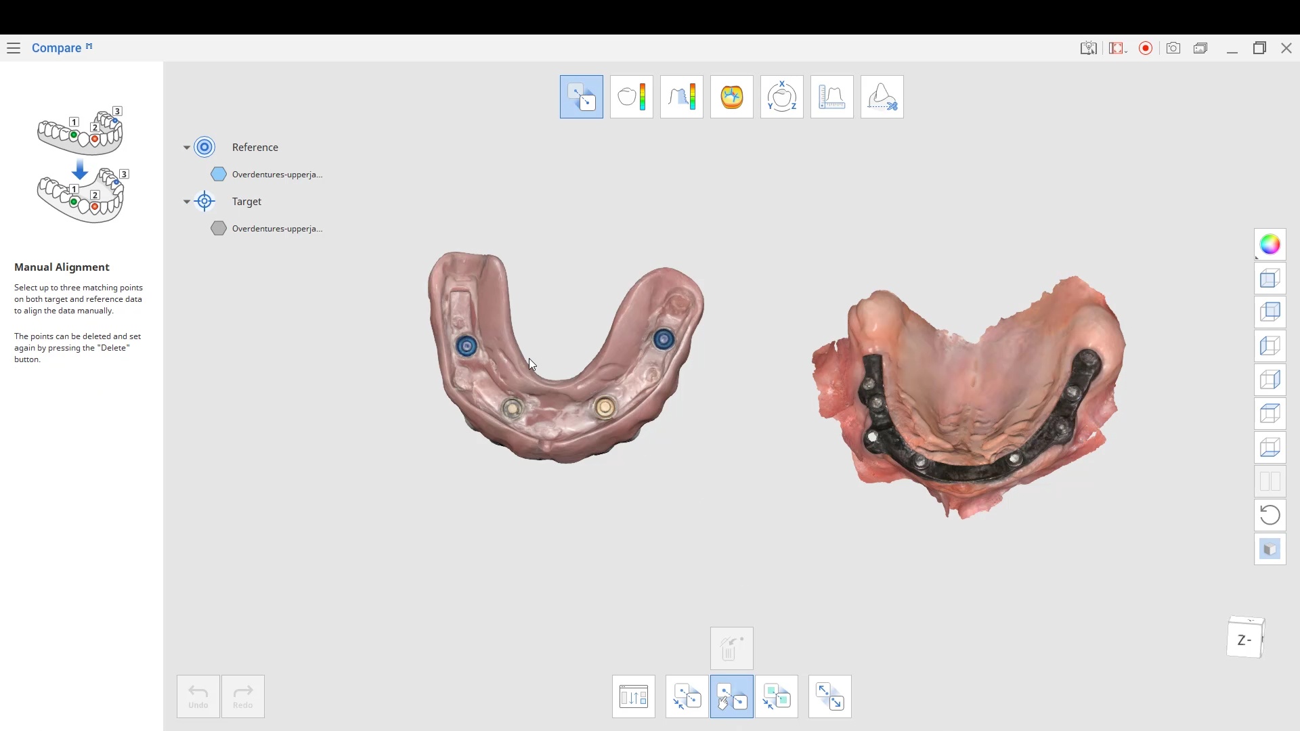Click the Reference bullseye icon

(204, 147)
